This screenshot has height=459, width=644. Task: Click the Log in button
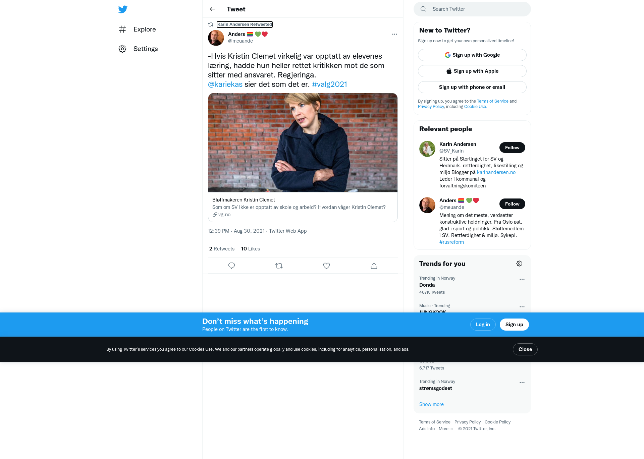pos(483,325)
